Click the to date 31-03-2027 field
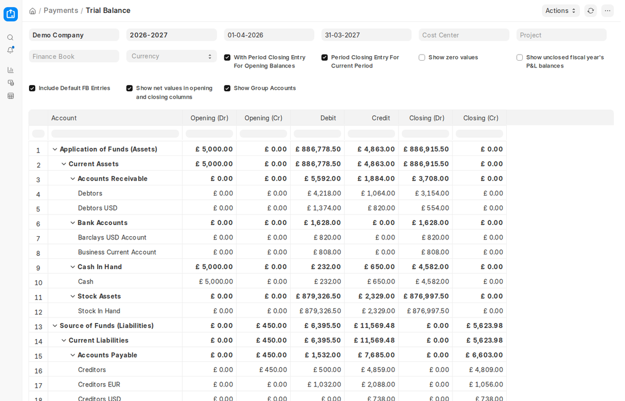This screenshot has width=625, height=401. (366, 35)
